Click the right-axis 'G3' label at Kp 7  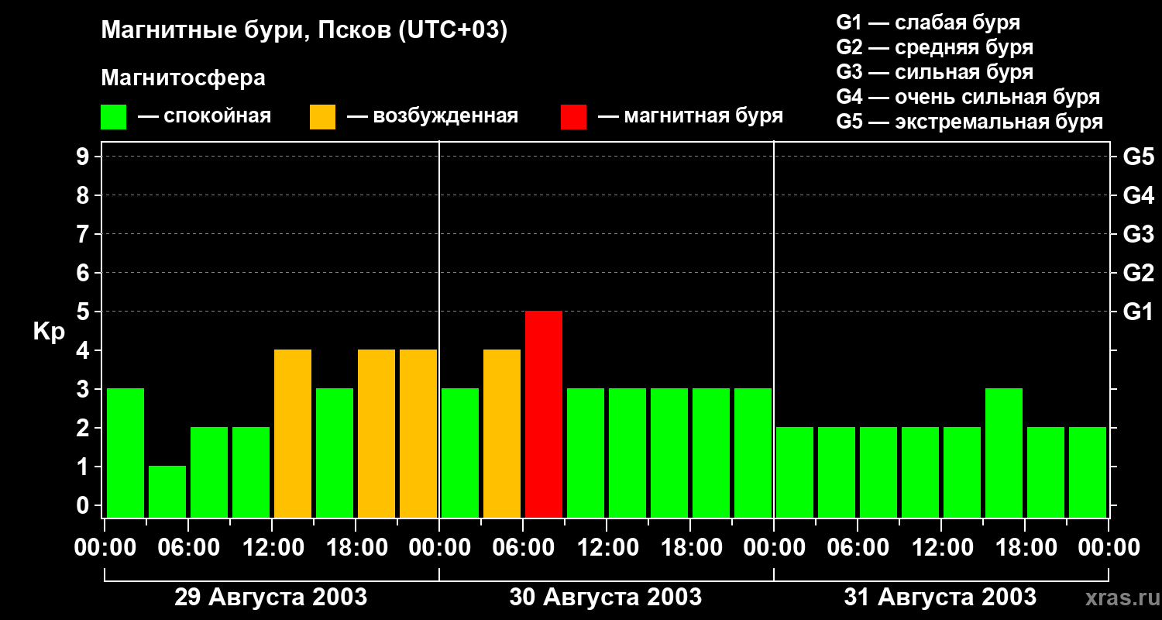click(1138, 234)
